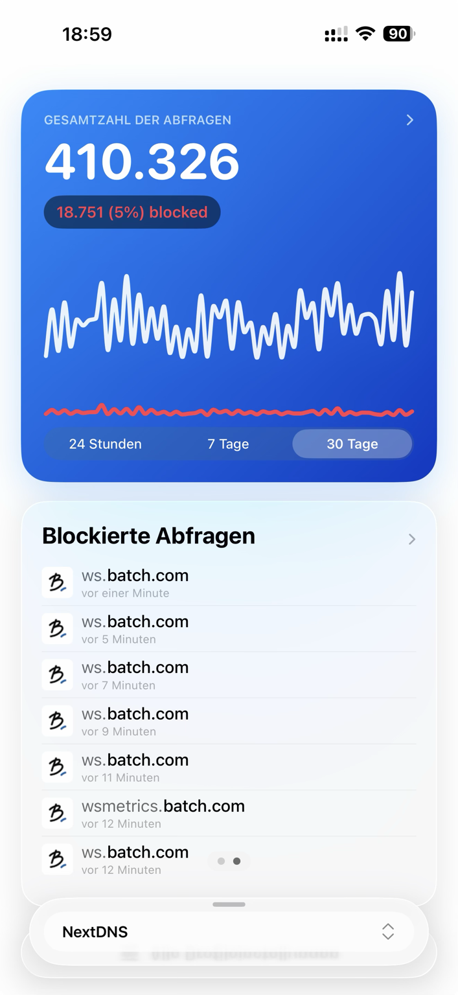
Task: Tap the battery indicator showing 90
Action: point(399,34)
